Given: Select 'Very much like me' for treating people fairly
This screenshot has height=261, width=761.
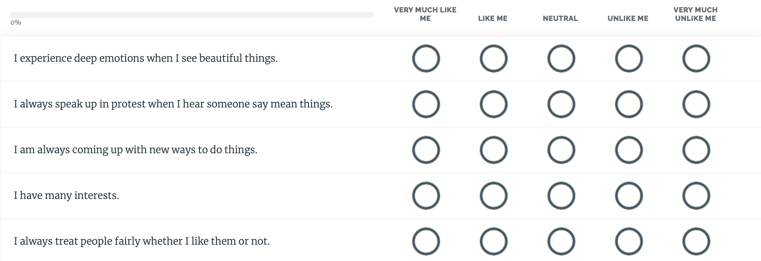Looking at the screenshot, I should click(x=426, y=241).
